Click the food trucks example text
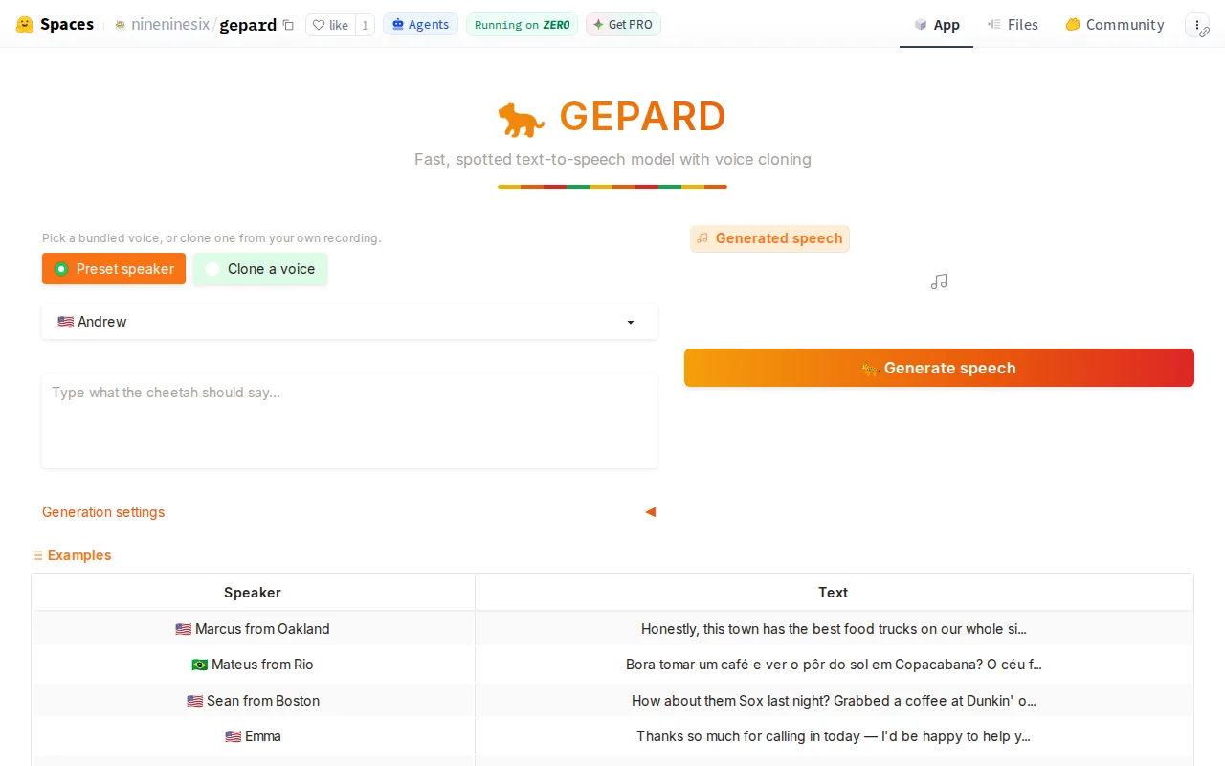The image size is (1225, 766). click(x=834, y=629)
